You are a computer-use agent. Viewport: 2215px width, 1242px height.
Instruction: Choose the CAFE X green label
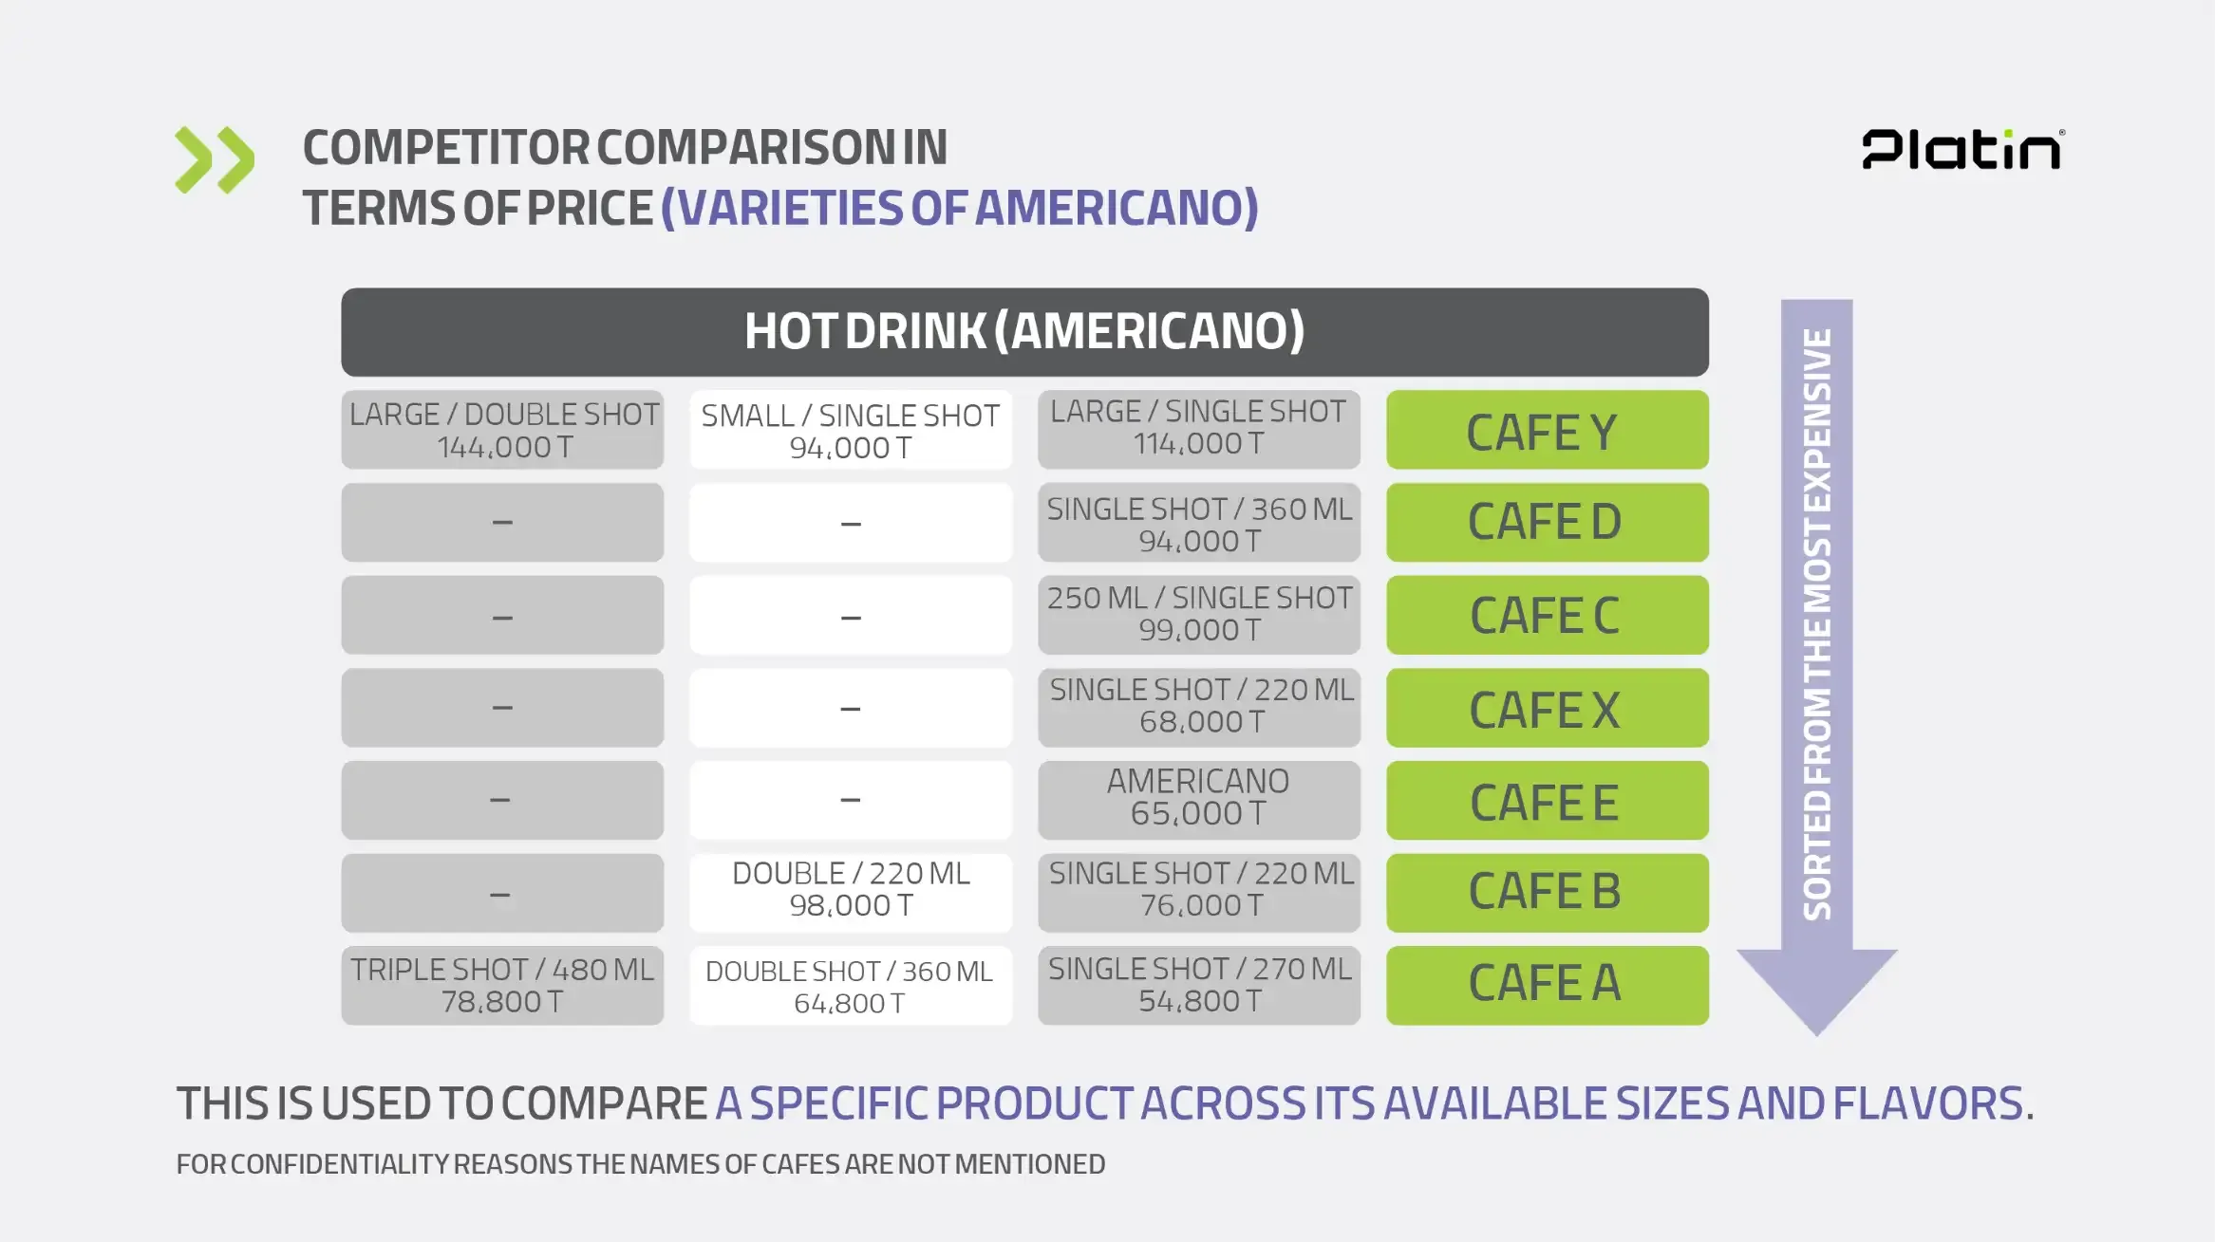tap(1547, 708)
